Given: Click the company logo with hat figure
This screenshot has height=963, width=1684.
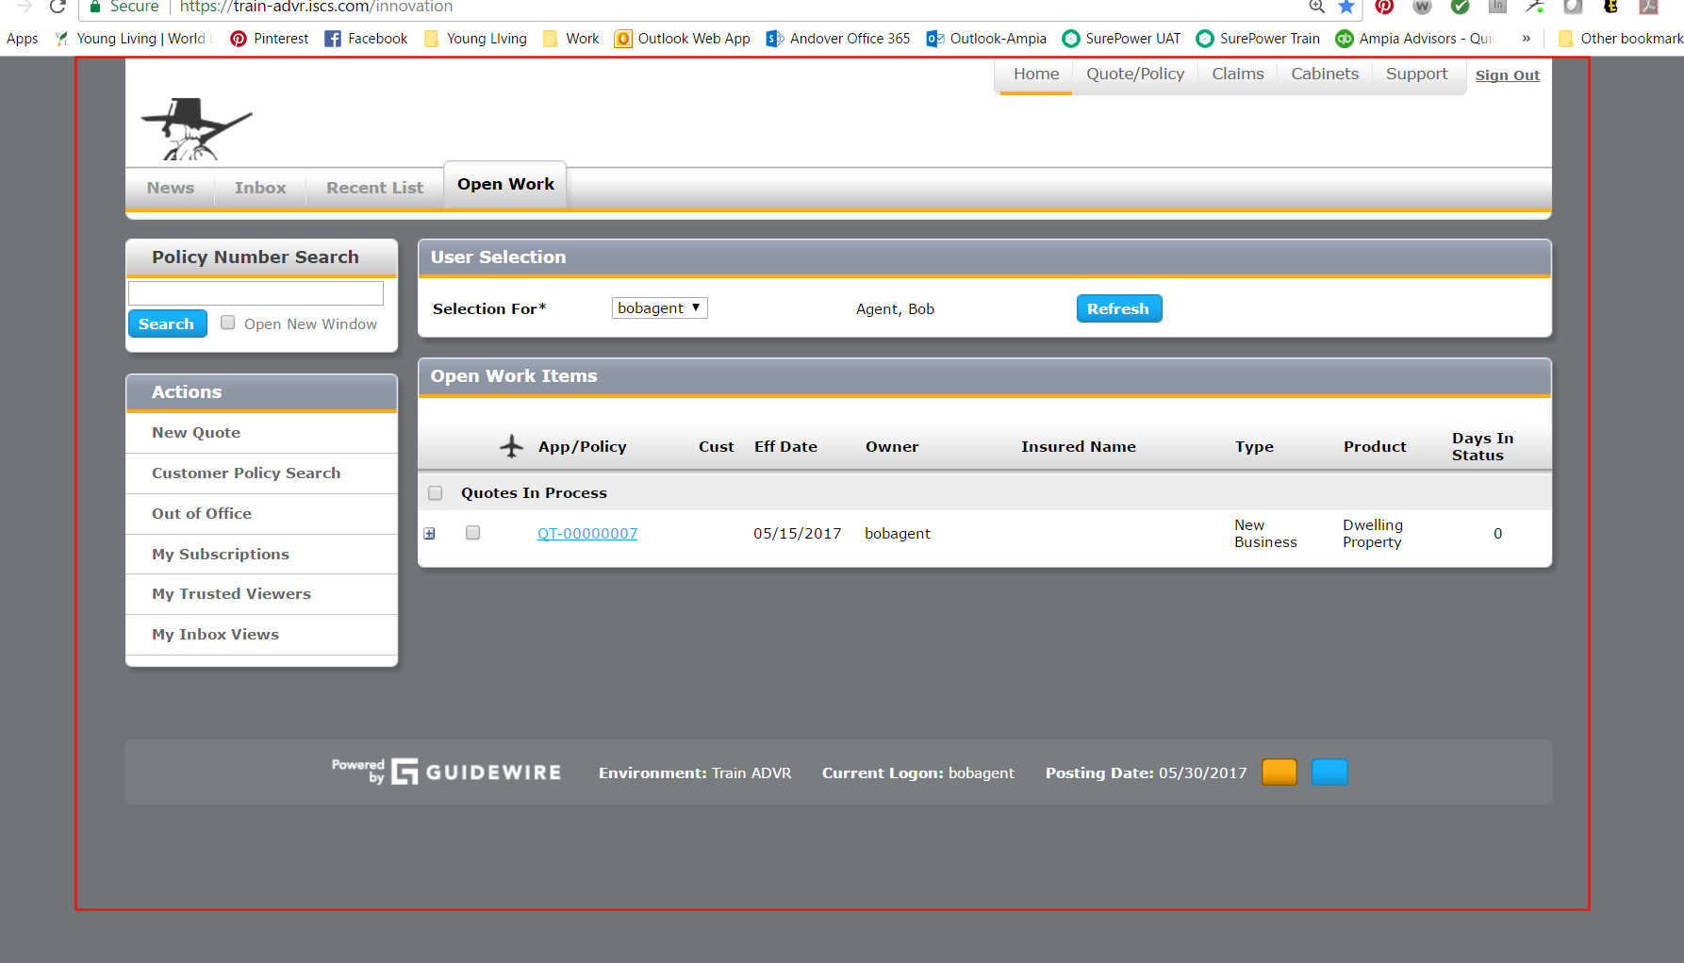Looking at the screenshot, I should pos(196,129).
